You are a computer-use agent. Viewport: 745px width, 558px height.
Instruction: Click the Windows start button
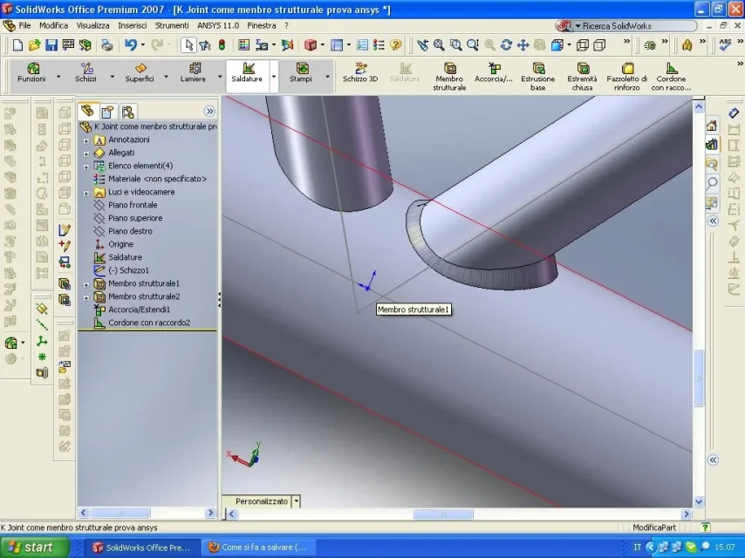35,547
